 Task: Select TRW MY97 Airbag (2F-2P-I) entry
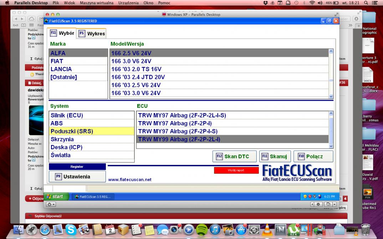233,123
